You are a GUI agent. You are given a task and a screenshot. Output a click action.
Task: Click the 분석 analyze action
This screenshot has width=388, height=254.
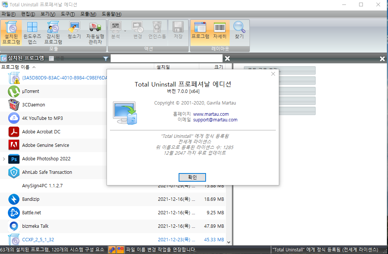pyautogui.click(x=116, y=30)
